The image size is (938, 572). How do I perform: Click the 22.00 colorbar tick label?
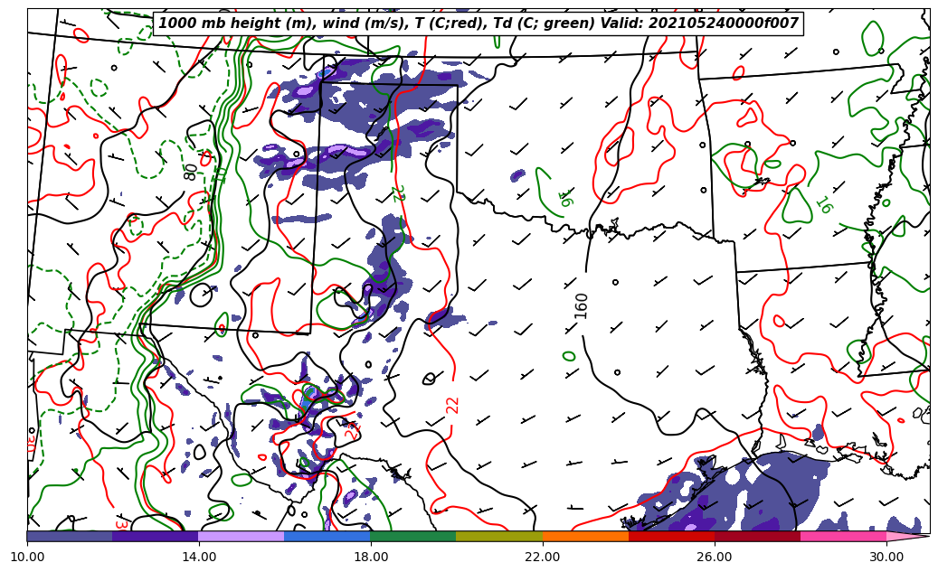[543, 557]
